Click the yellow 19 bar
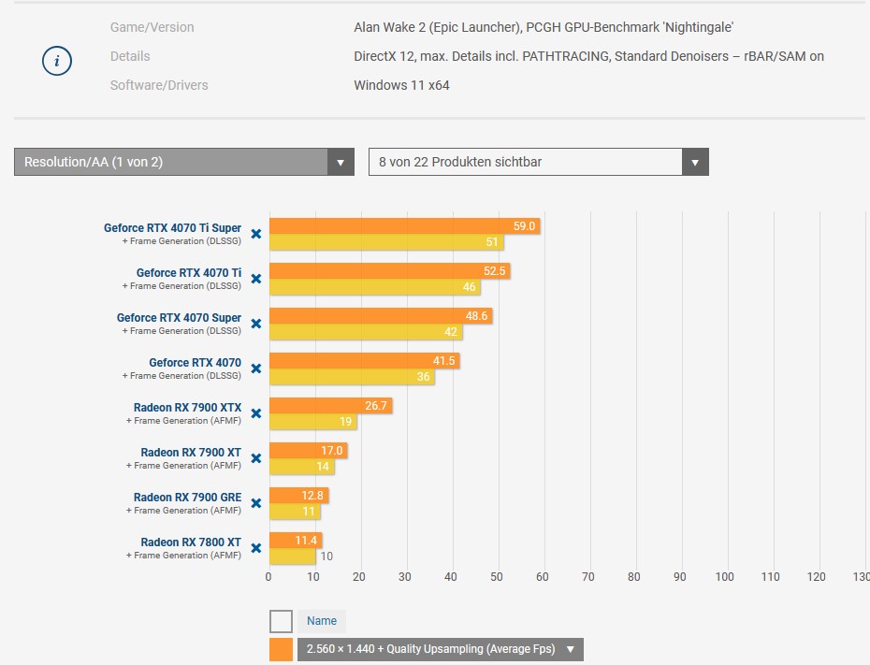The width and height of the screenshot is (870, 665). [313, 422]
